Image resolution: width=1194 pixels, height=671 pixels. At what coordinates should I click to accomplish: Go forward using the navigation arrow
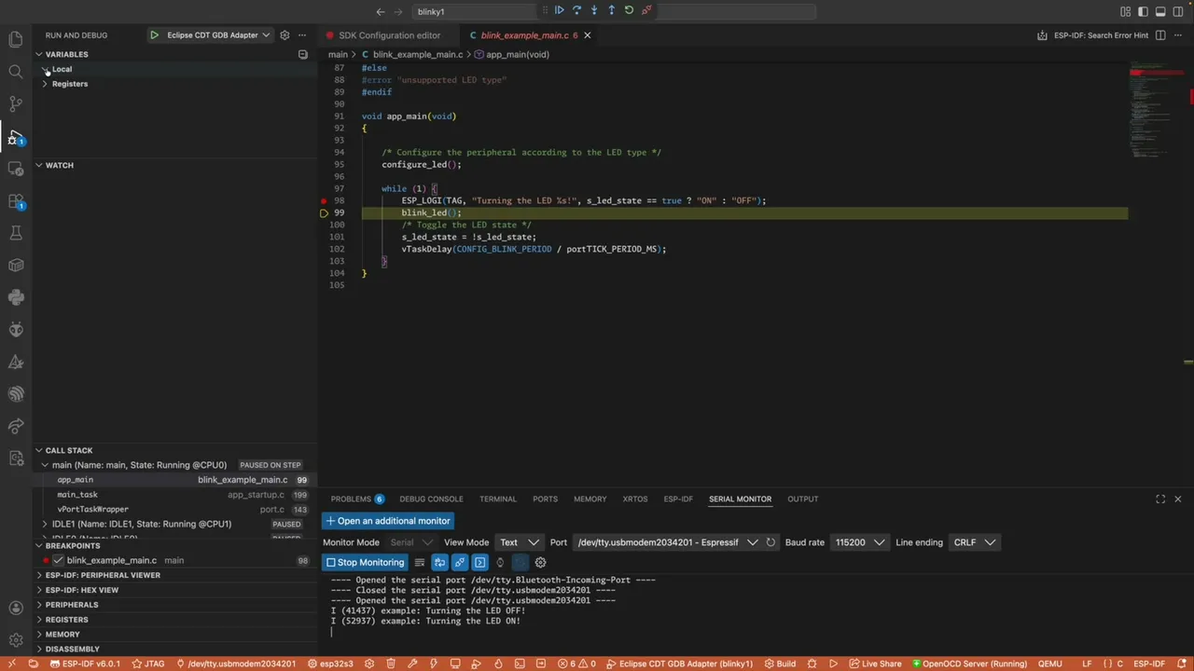[x=400, y=12]
